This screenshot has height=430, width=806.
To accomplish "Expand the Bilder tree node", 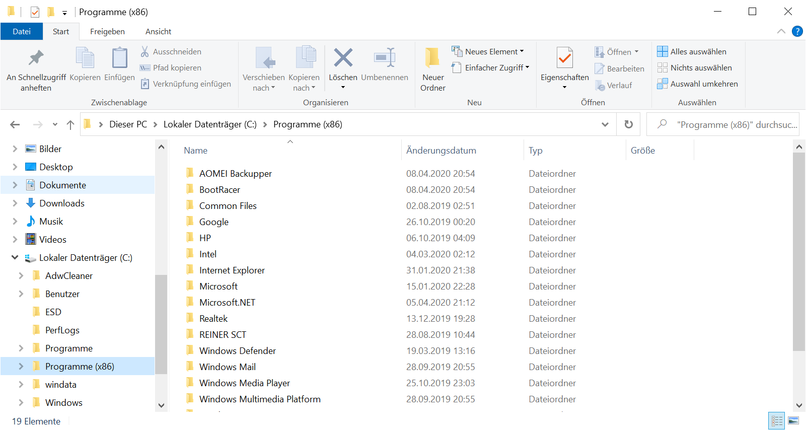I will tap(15, 149).
